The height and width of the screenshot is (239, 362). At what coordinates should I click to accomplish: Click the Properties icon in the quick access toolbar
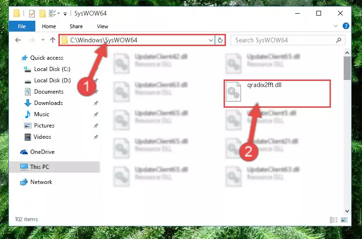point(32,14)
